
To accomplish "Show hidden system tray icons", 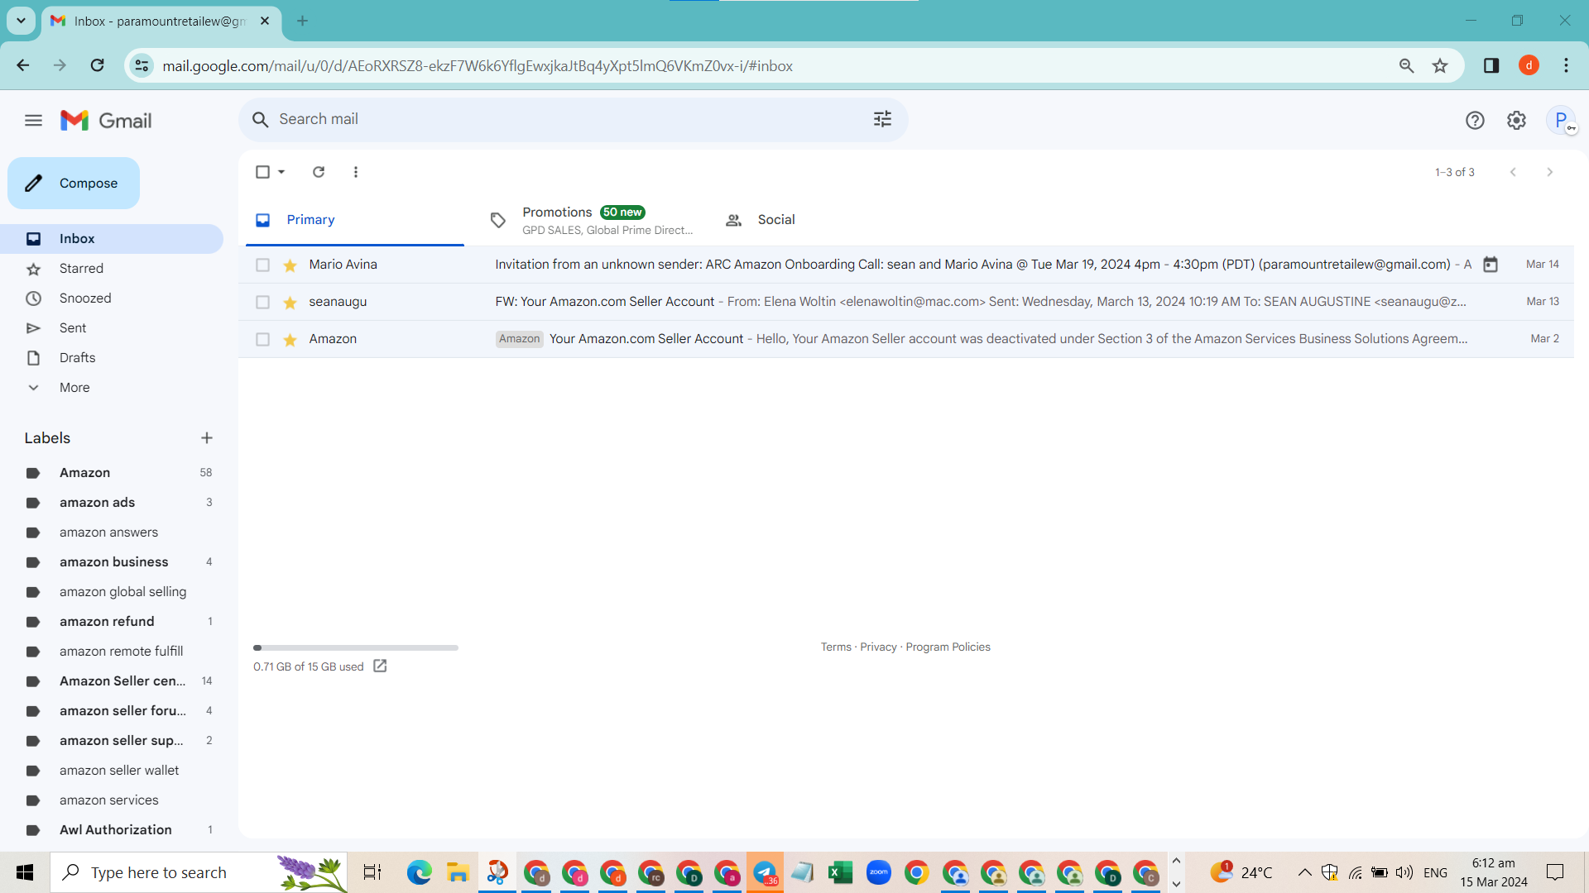I will [x=1304, y=872].
